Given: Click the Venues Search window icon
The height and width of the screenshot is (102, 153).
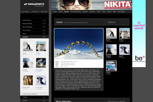Looking at the screenshot, I should pos(44,24).
